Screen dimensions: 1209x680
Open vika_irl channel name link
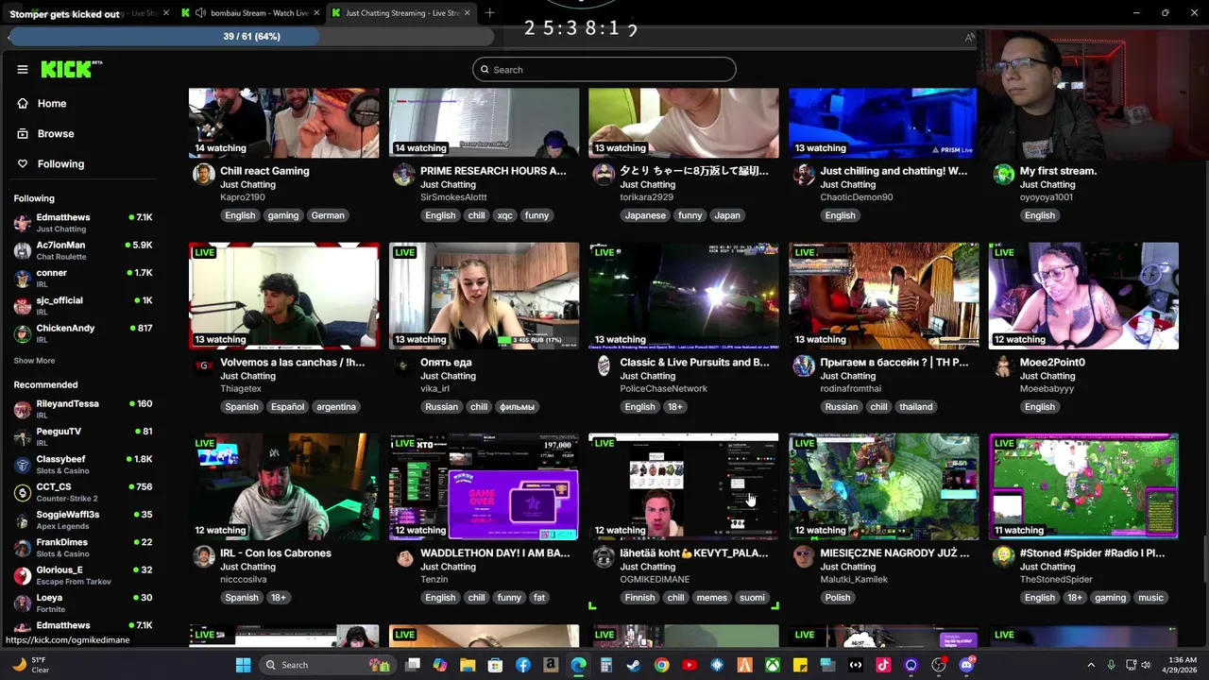434,389
